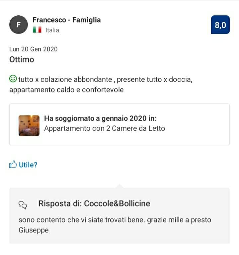The width and height of the screenshot is (239, 255).
Task: Click the blue 8,0 score badge
Action: coord(220,25)
